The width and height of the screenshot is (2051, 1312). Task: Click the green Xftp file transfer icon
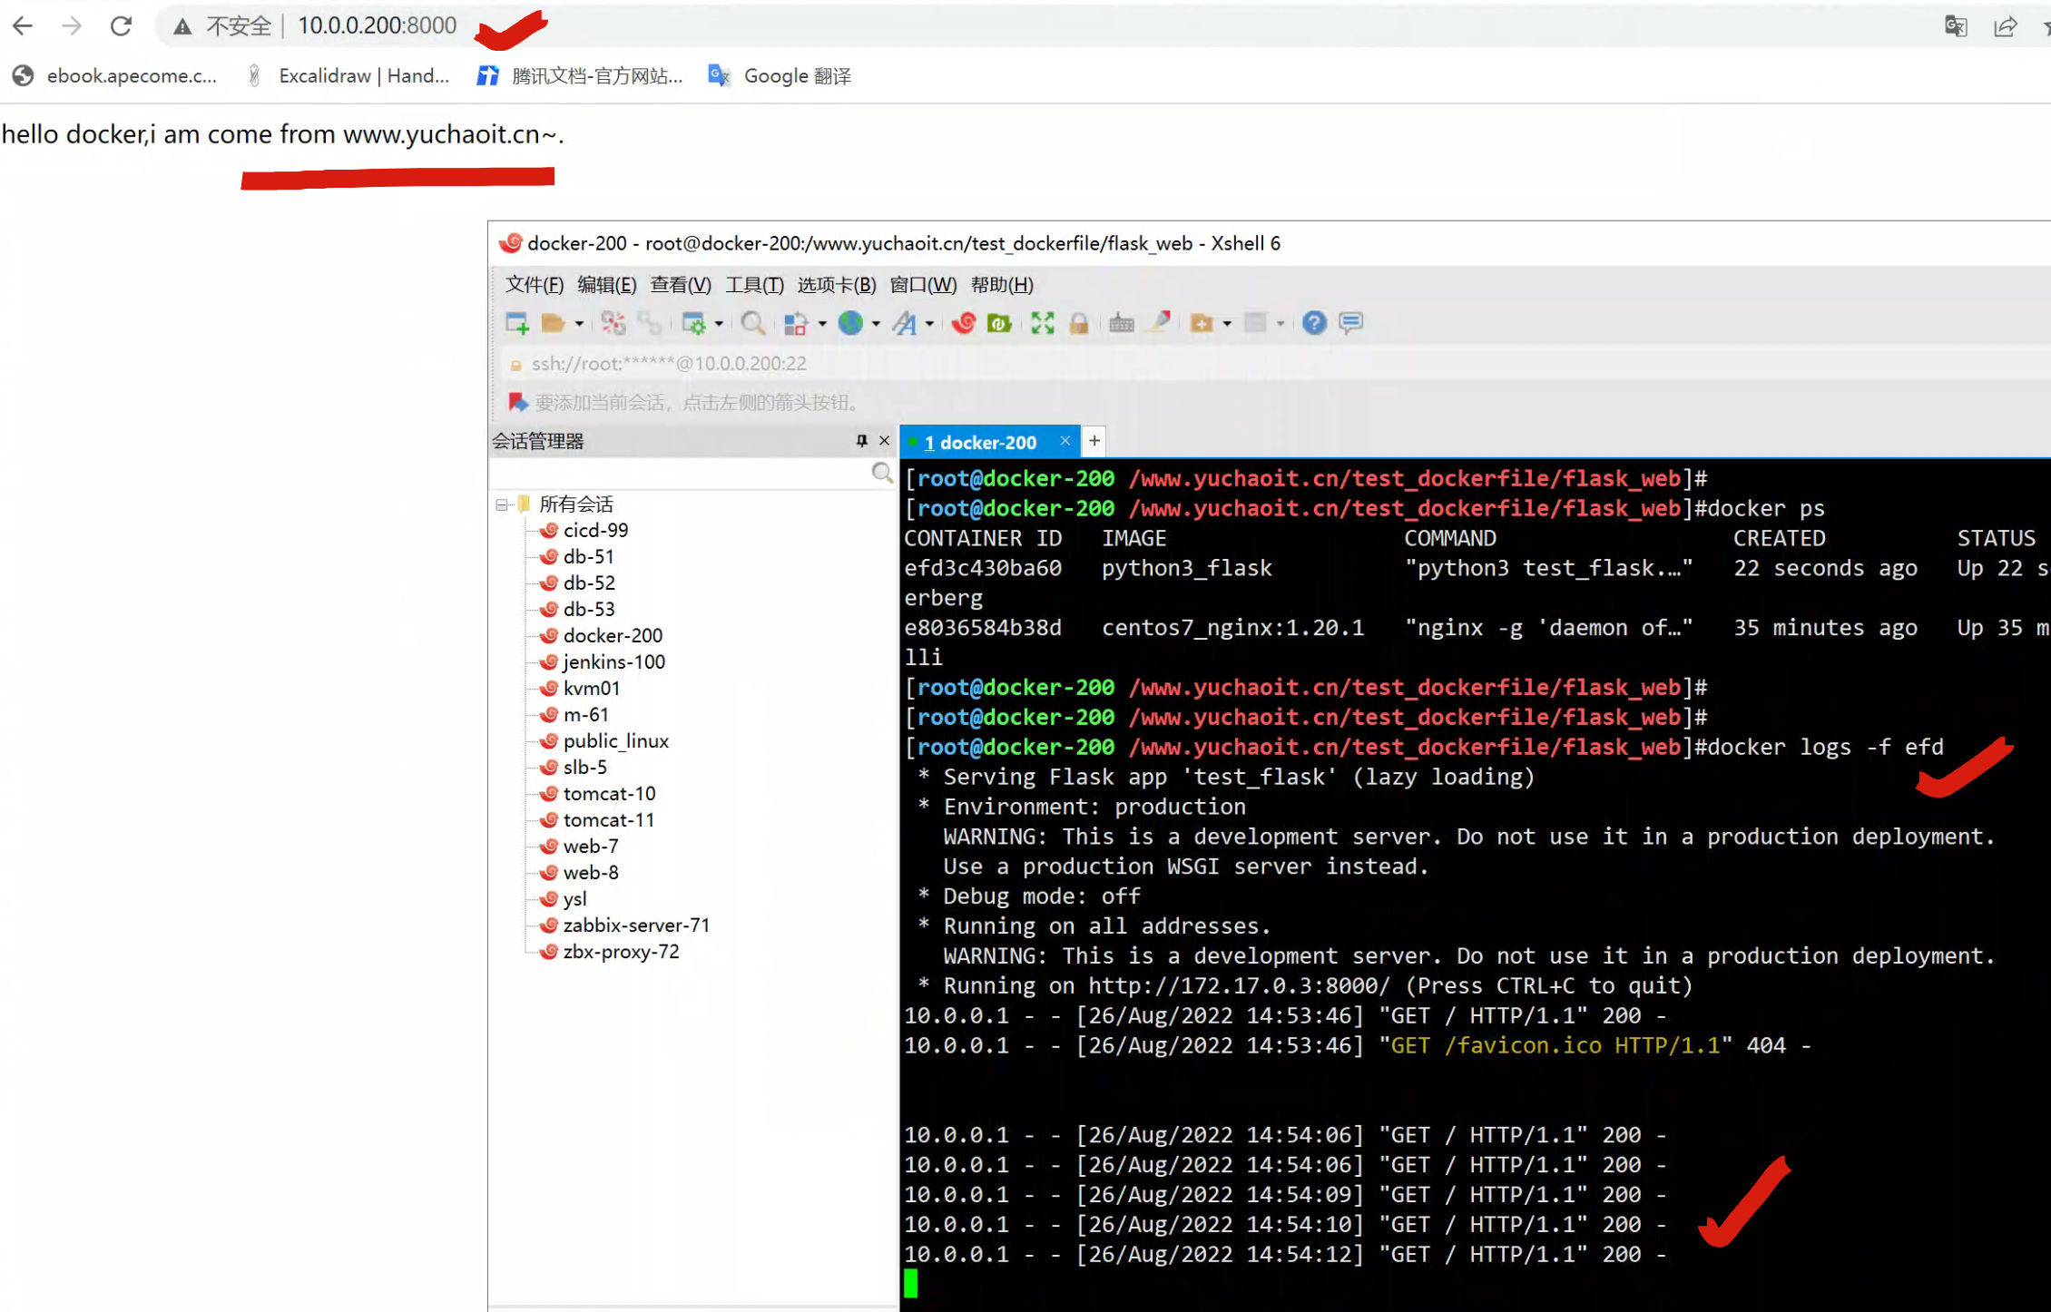tap(999, 323)
